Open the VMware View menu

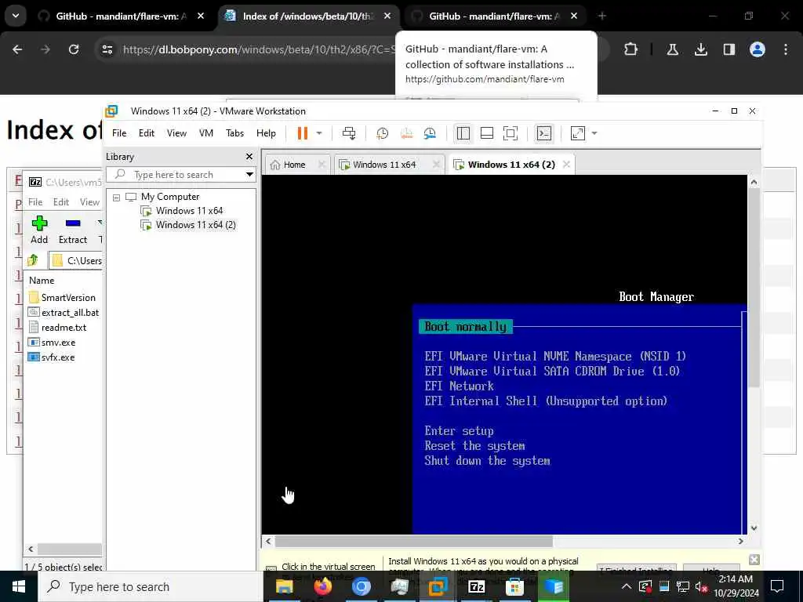pos(176,133)
